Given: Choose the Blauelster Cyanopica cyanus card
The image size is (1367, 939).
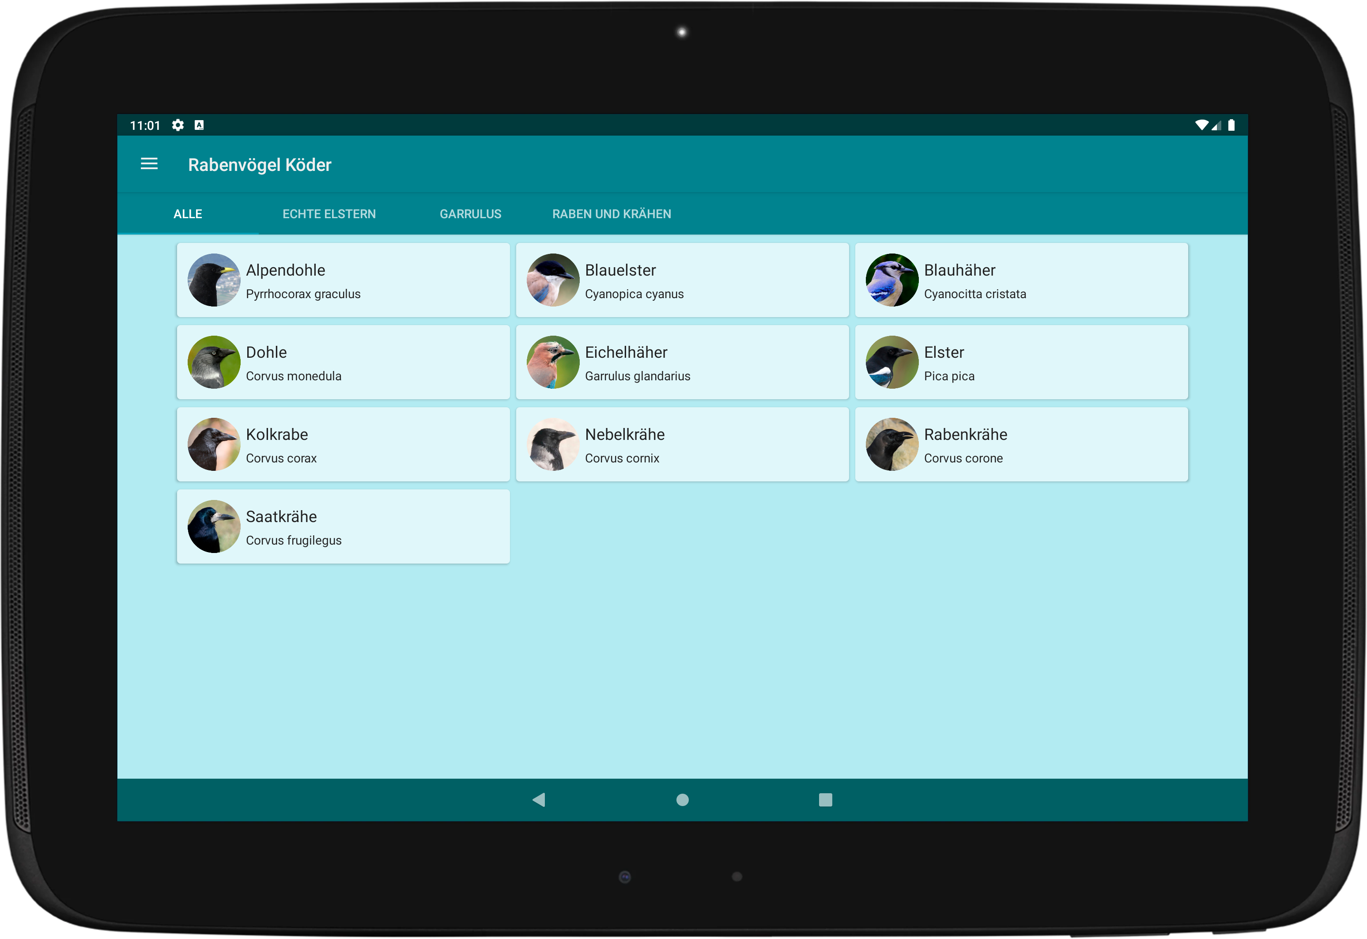Looking at the screenshot, I should click(x=682, y=280).
